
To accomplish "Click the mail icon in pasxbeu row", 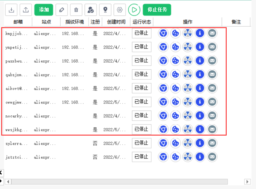I will point(212,61).
